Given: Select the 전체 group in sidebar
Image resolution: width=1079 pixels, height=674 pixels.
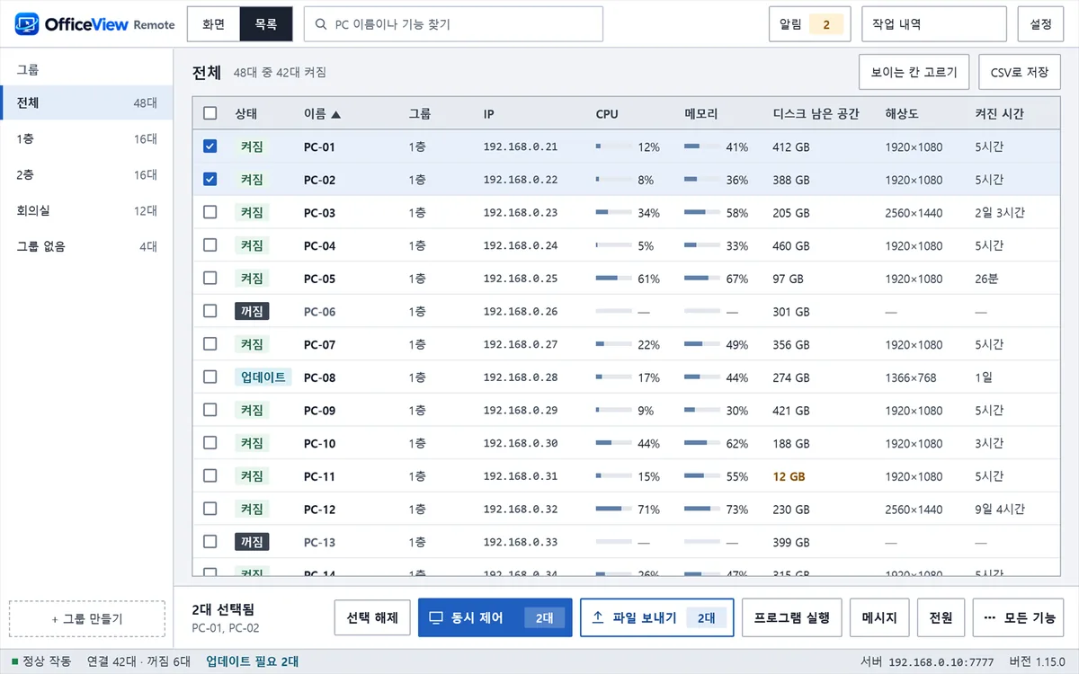Looking at the screenshot, I should (86, 103).
